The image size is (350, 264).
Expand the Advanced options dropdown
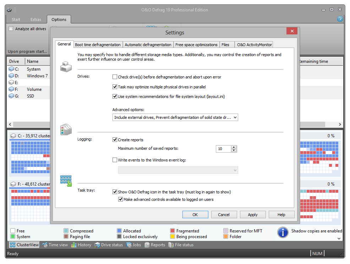click(235, 117)
